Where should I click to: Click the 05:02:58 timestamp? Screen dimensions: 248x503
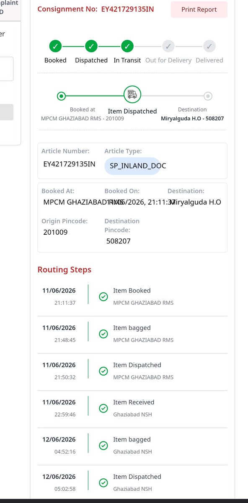pyautogui.click(x=65, y=489)
